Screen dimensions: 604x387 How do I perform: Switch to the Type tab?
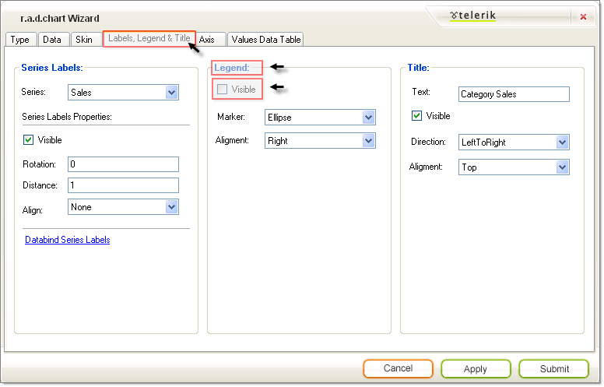(x=20, y=39)
